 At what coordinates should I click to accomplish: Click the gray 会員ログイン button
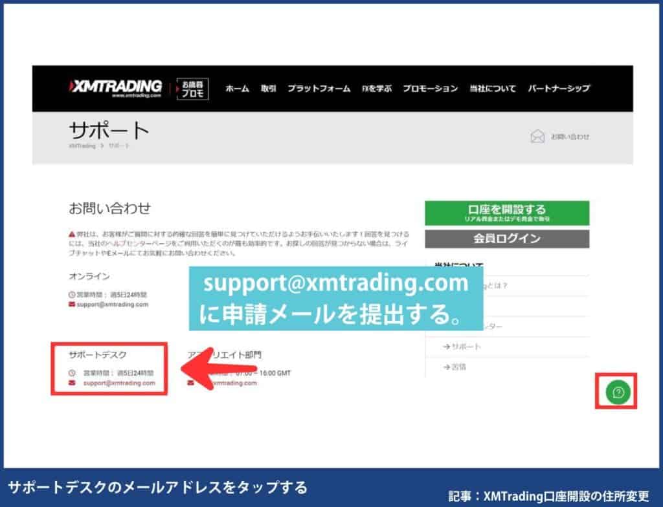[x=507, y=239]
